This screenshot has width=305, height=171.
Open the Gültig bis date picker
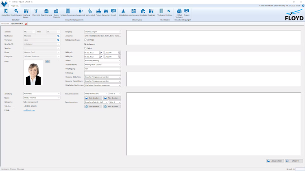(x=100, y=57)
